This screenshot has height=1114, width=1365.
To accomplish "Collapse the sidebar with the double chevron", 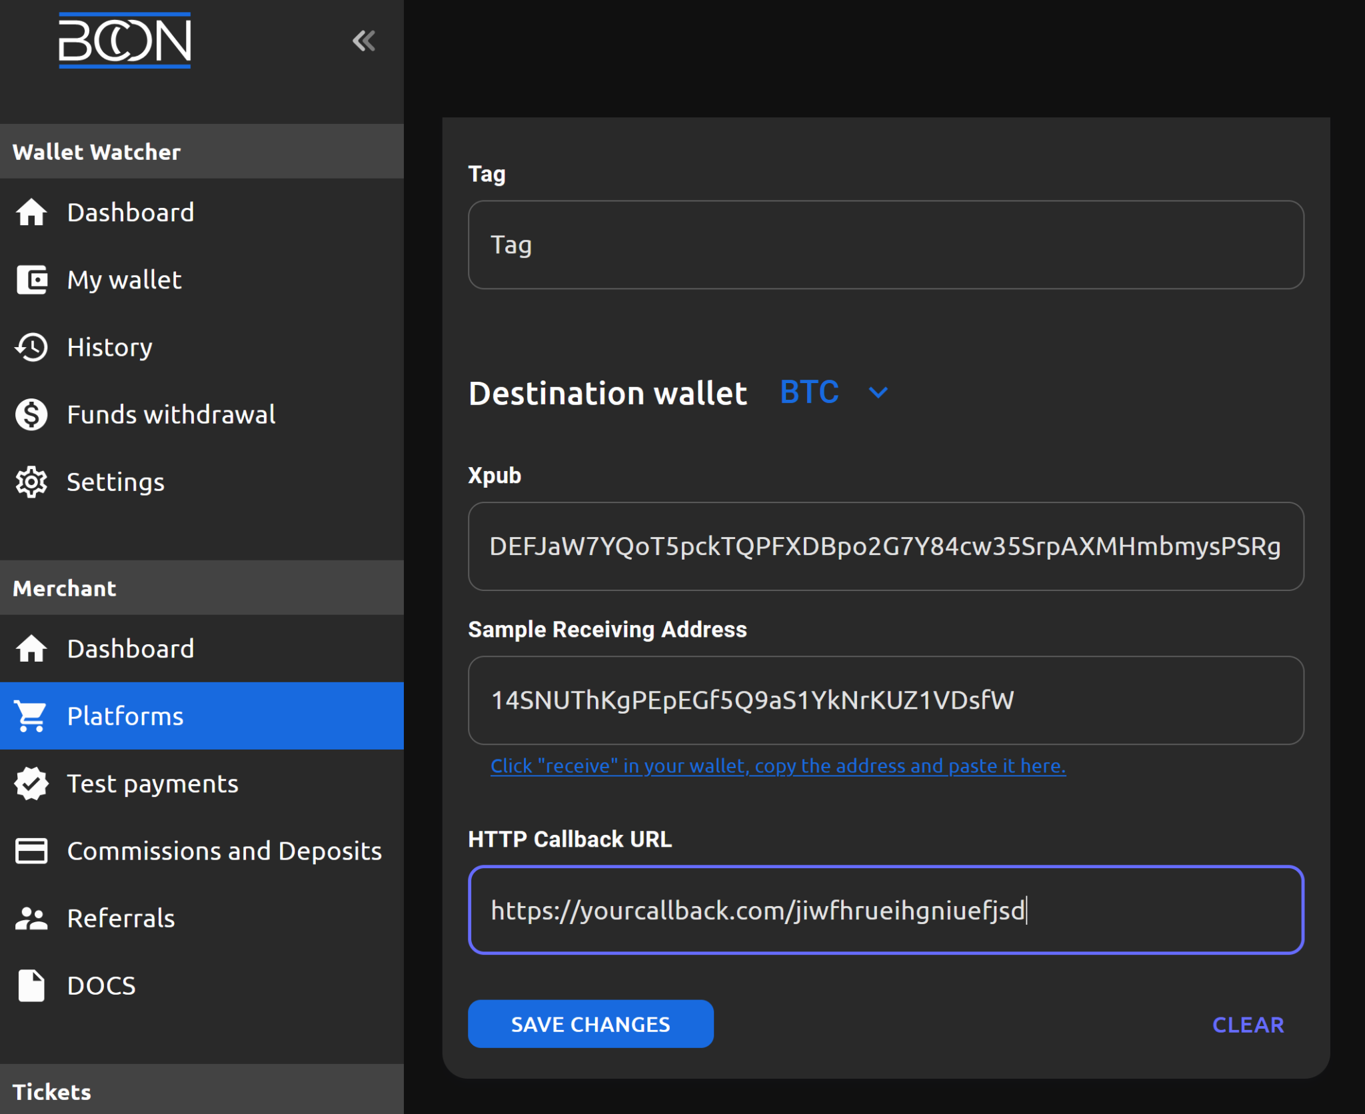I will pos(364,41).
